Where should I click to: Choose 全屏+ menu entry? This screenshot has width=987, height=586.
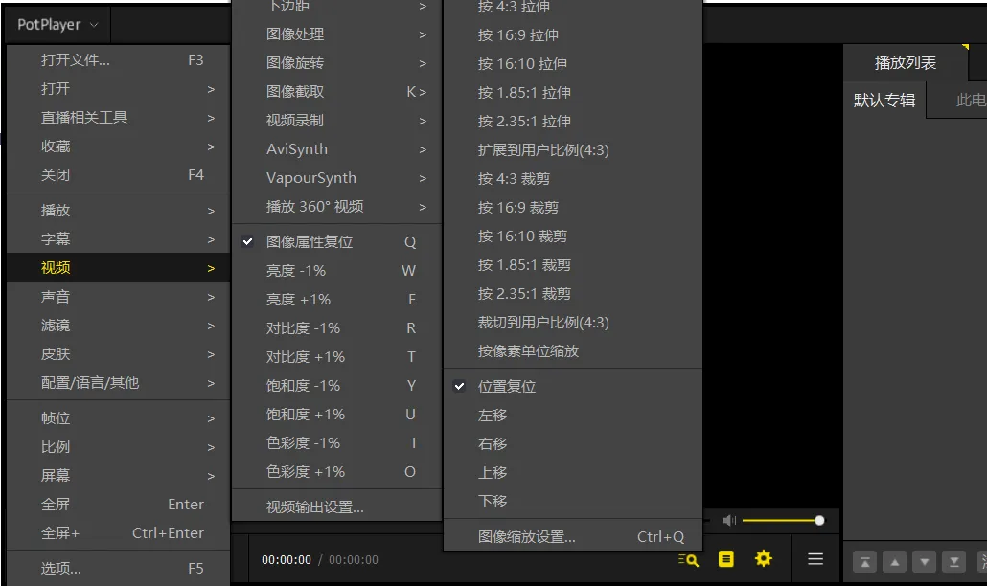(x=118, y=533)
